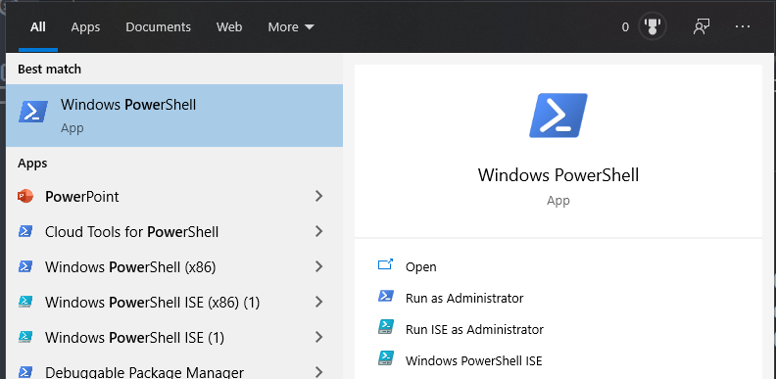Open Windows PowerShell ISE (1) result

coord(174,338)
